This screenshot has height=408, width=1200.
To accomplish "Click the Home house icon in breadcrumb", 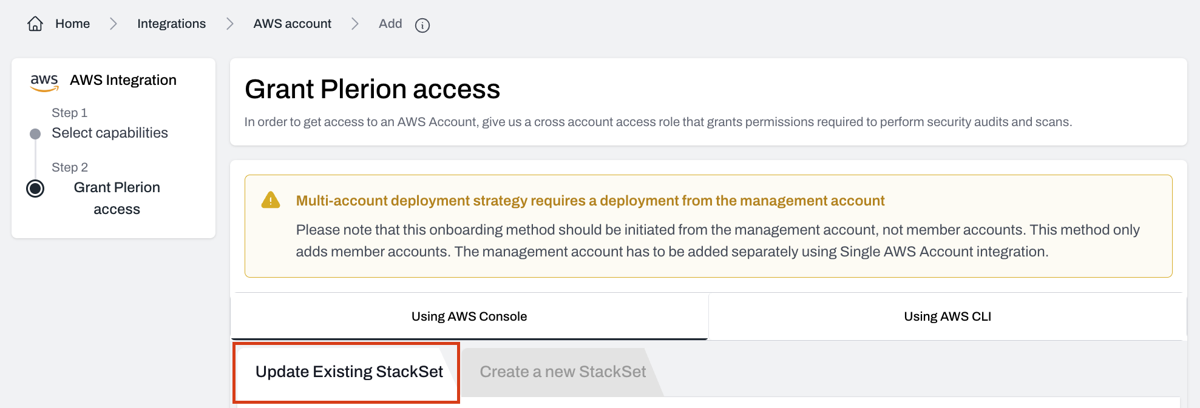I will click(x=35, y=24).
